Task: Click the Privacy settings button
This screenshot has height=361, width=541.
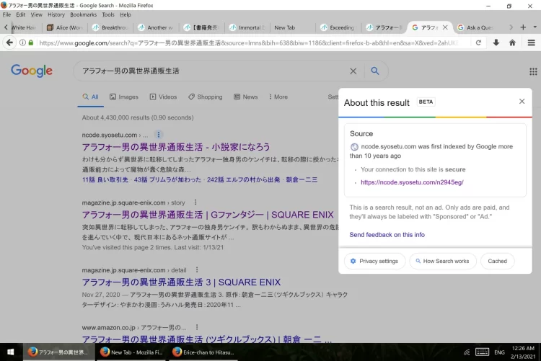Action: point(374,261)
